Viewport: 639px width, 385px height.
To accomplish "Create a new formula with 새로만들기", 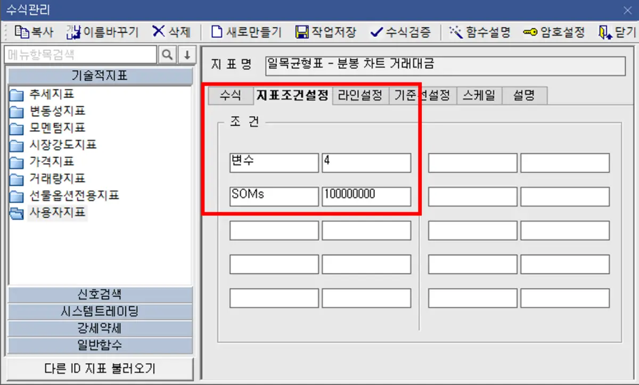I will pos(245,32).
